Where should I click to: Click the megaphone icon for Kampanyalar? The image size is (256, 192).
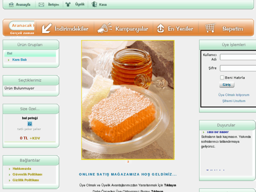click(x=105, y=28)
